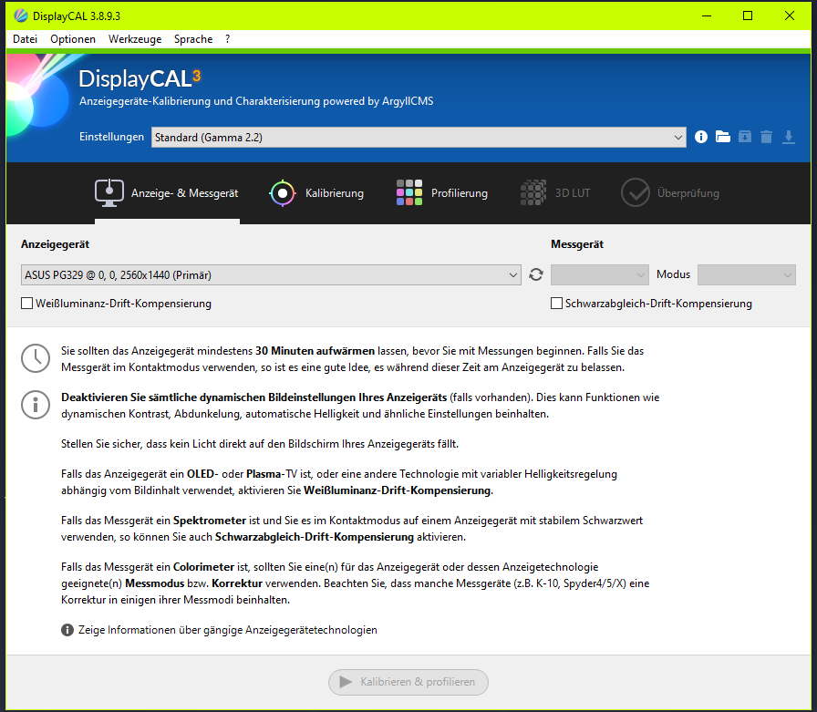Click the Anzeigegerät heading
Screen dimensions: 817x712
pos(56,244)
